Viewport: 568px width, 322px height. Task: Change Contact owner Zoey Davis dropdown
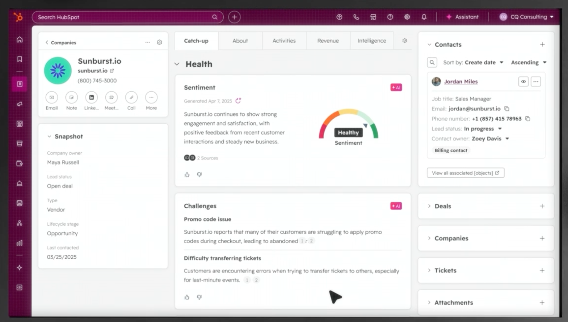[x=490, y=139]
